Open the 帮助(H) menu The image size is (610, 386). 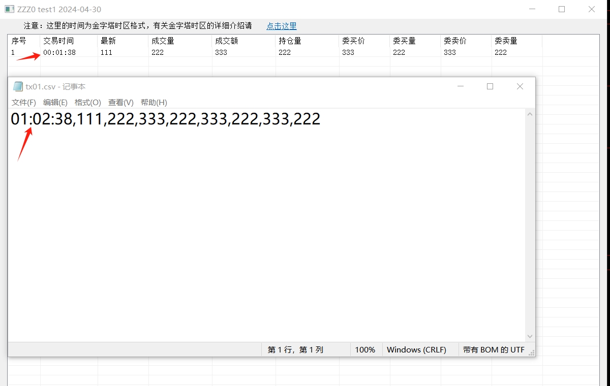point(154,102)
